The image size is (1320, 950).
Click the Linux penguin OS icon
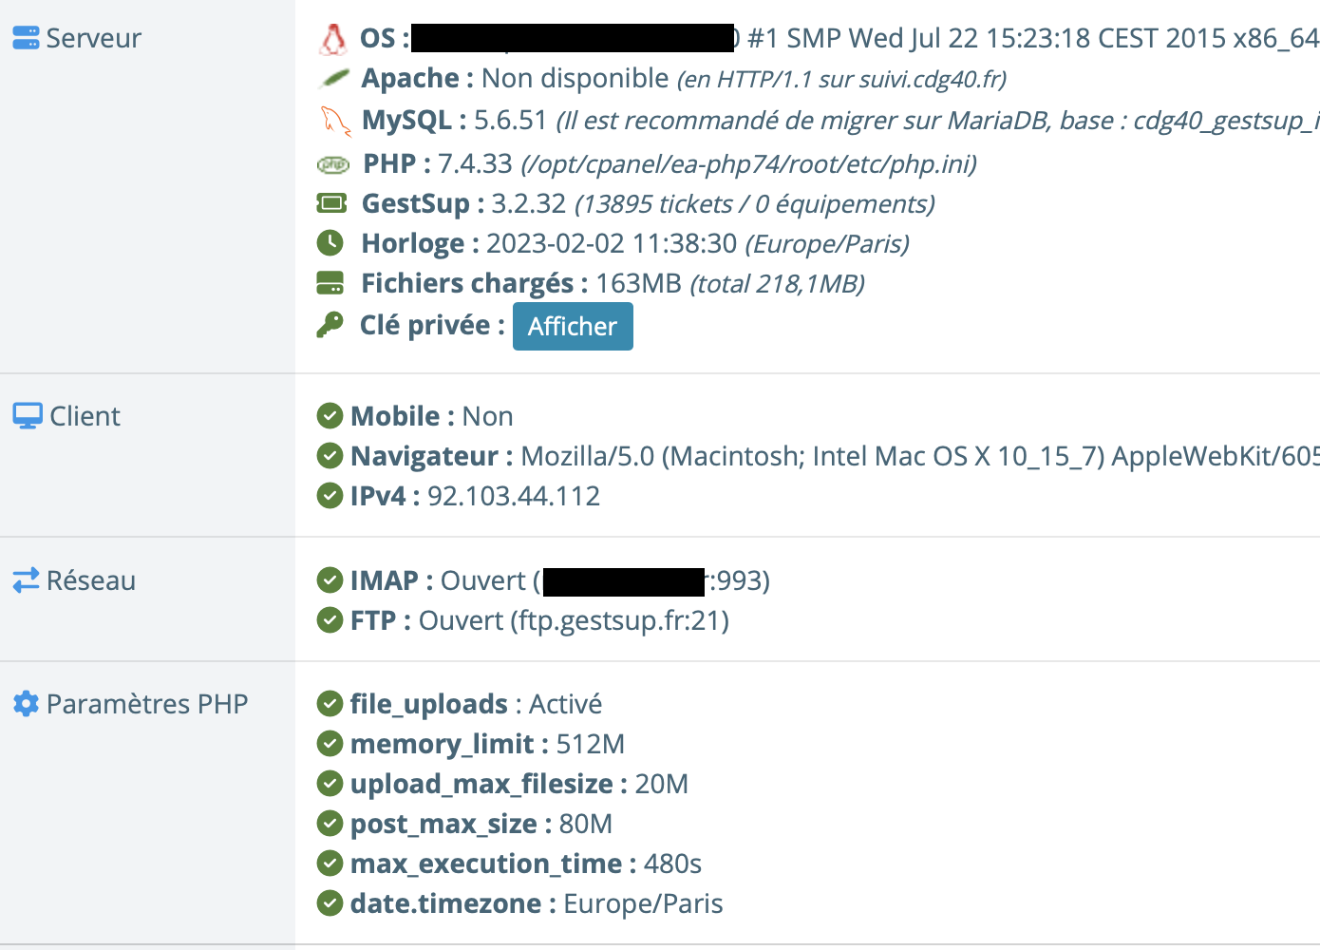tap(332, 38)
